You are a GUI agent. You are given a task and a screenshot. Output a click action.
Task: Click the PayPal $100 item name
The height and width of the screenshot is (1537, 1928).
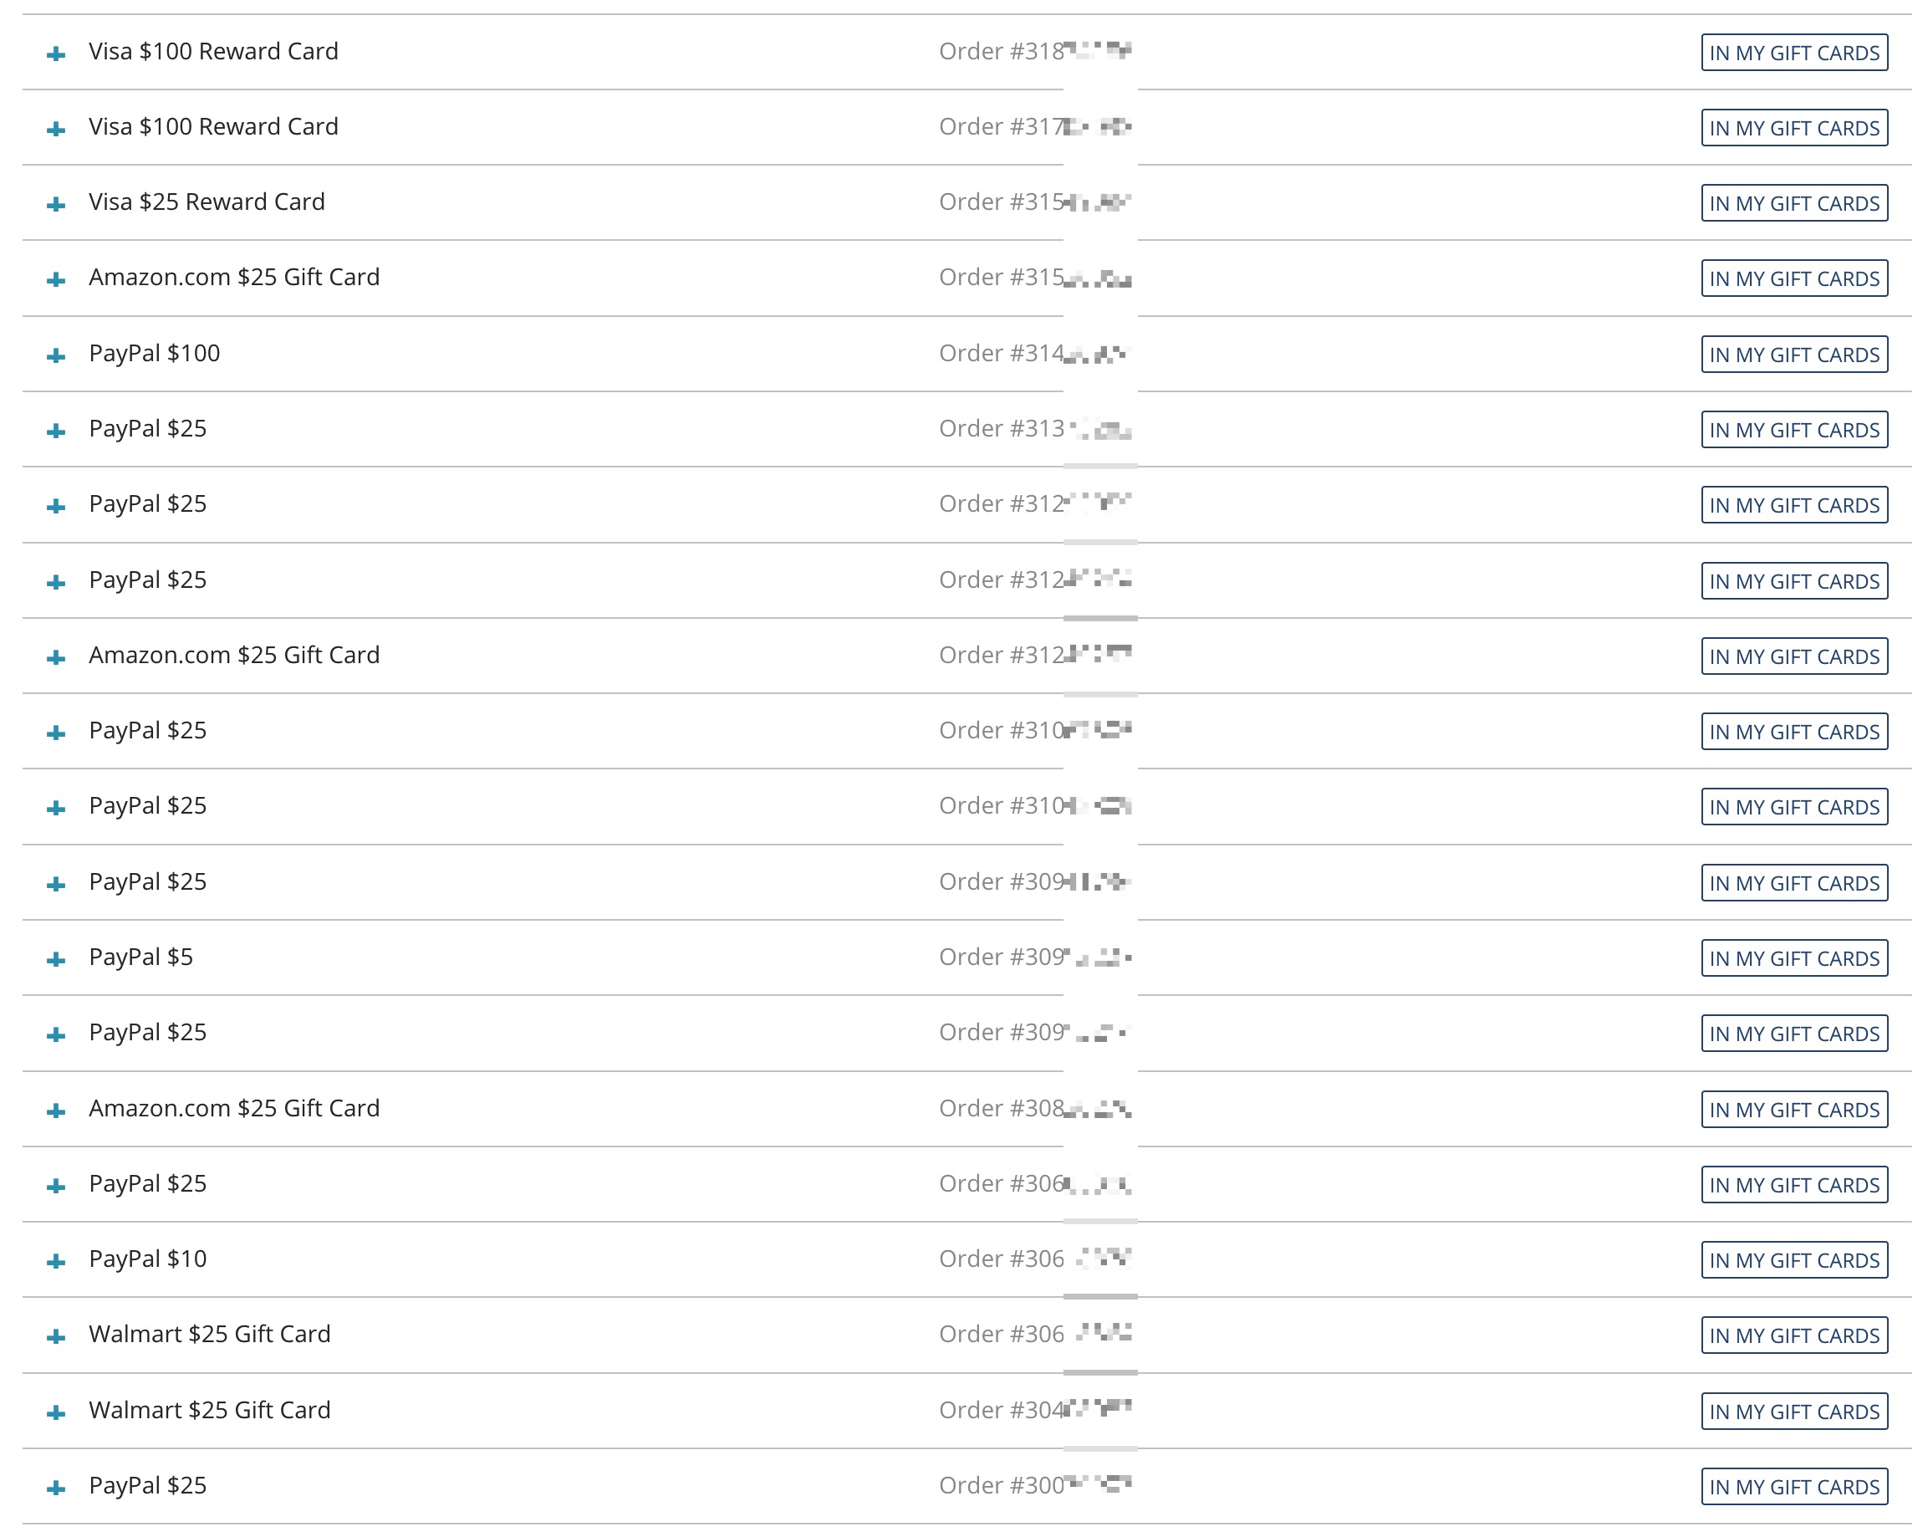click(154, 354)
